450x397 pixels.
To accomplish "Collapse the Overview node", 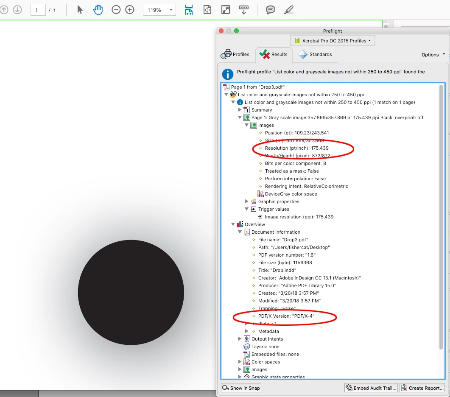I will pos(233,224).
